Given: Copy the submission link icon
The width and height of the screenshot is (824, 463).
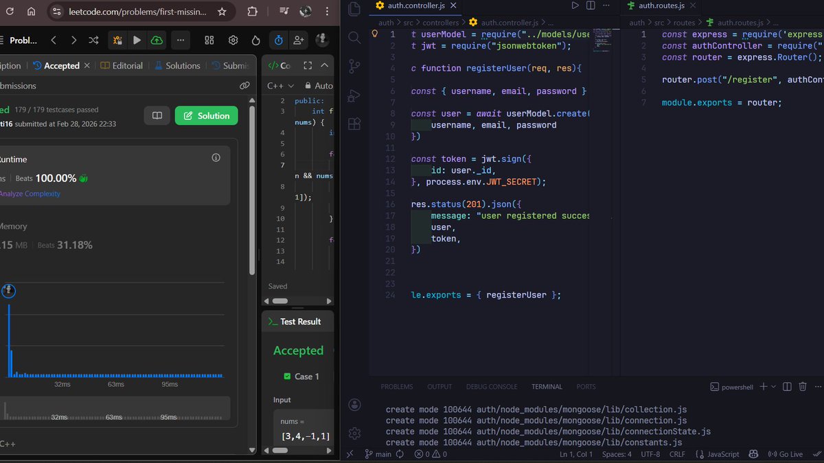Looking at the screenshot, I should click(x=244, y=86).
